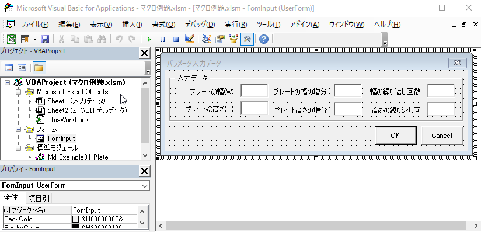The image size is (481, 232).
Task: Click the Find binoculars icon
Action: (x=102, y=39)
